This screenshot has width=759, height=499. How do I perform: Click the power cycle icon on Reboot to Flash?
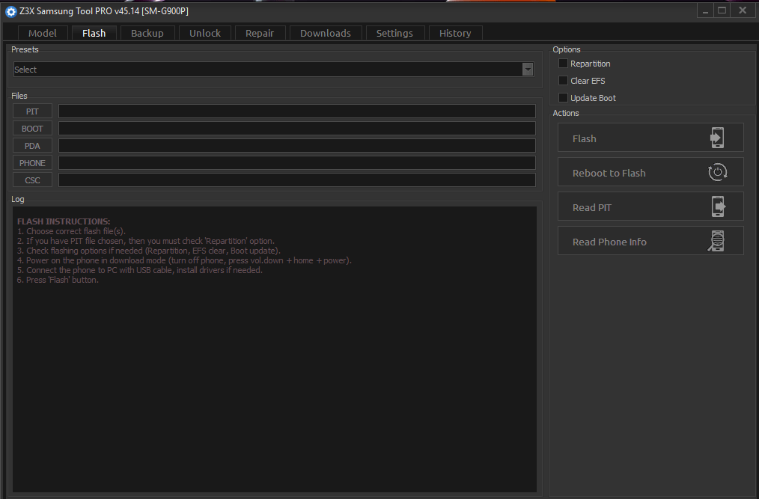717,173
